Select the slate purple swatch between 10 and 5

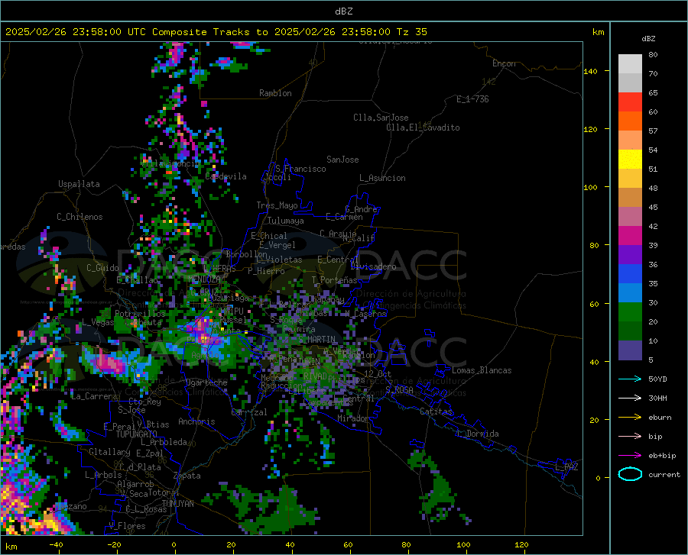pyautogui.click(x=630, y=350)
